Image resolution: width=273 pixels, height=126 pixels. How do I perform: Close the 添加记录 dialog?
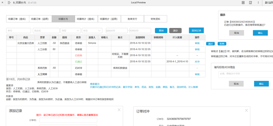(x=119, y=110)
